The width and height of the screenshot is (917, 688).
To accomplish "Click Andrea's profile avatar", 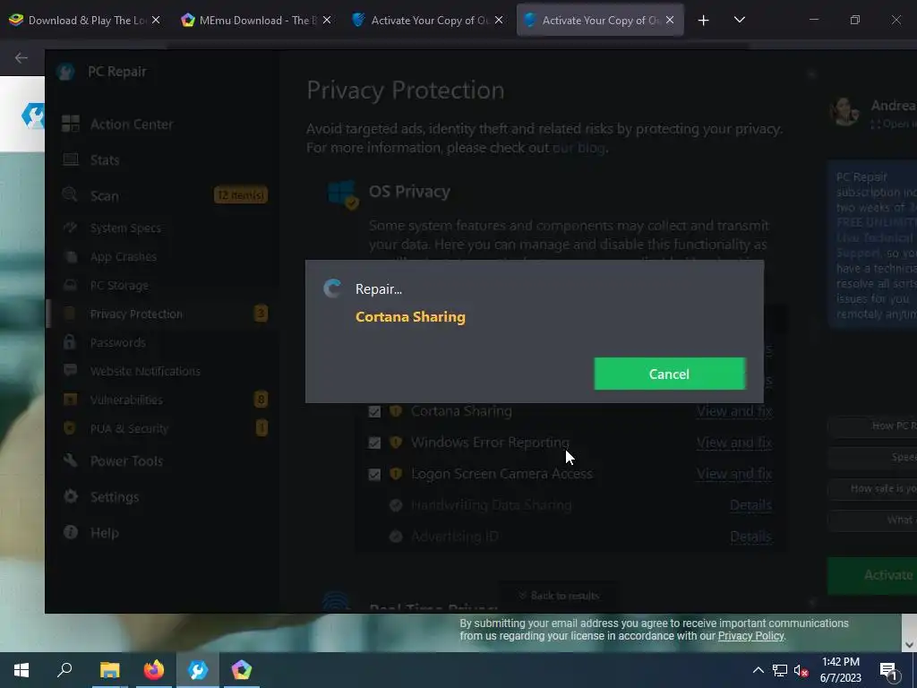I will coord(845,111).
